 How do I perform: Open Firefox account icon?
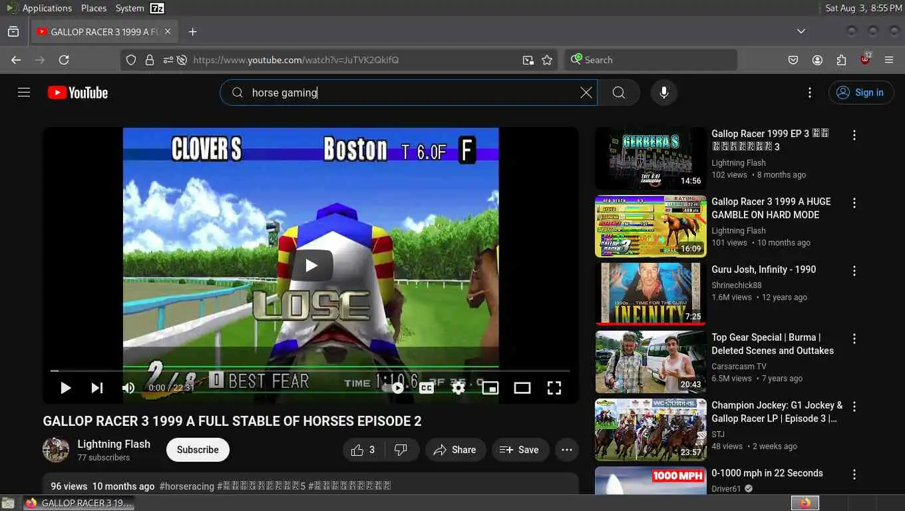pos(817,60)
